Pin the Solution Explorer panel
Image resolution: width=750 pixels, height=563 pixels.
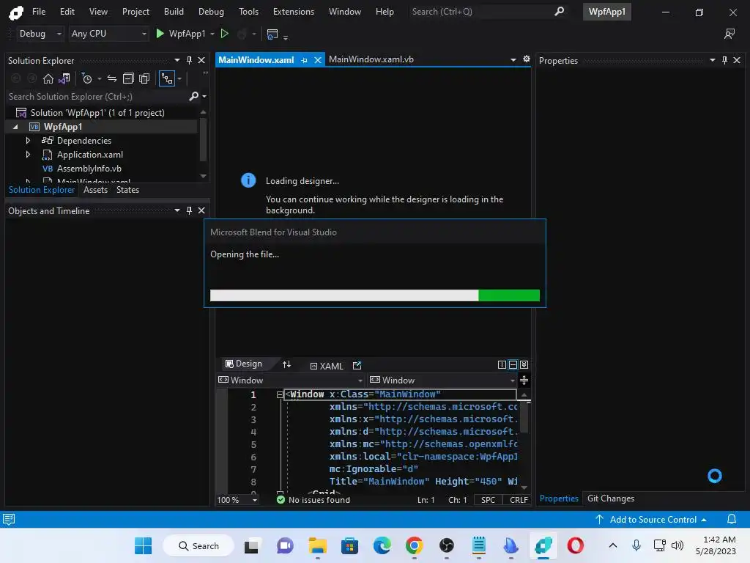[189, 60]
